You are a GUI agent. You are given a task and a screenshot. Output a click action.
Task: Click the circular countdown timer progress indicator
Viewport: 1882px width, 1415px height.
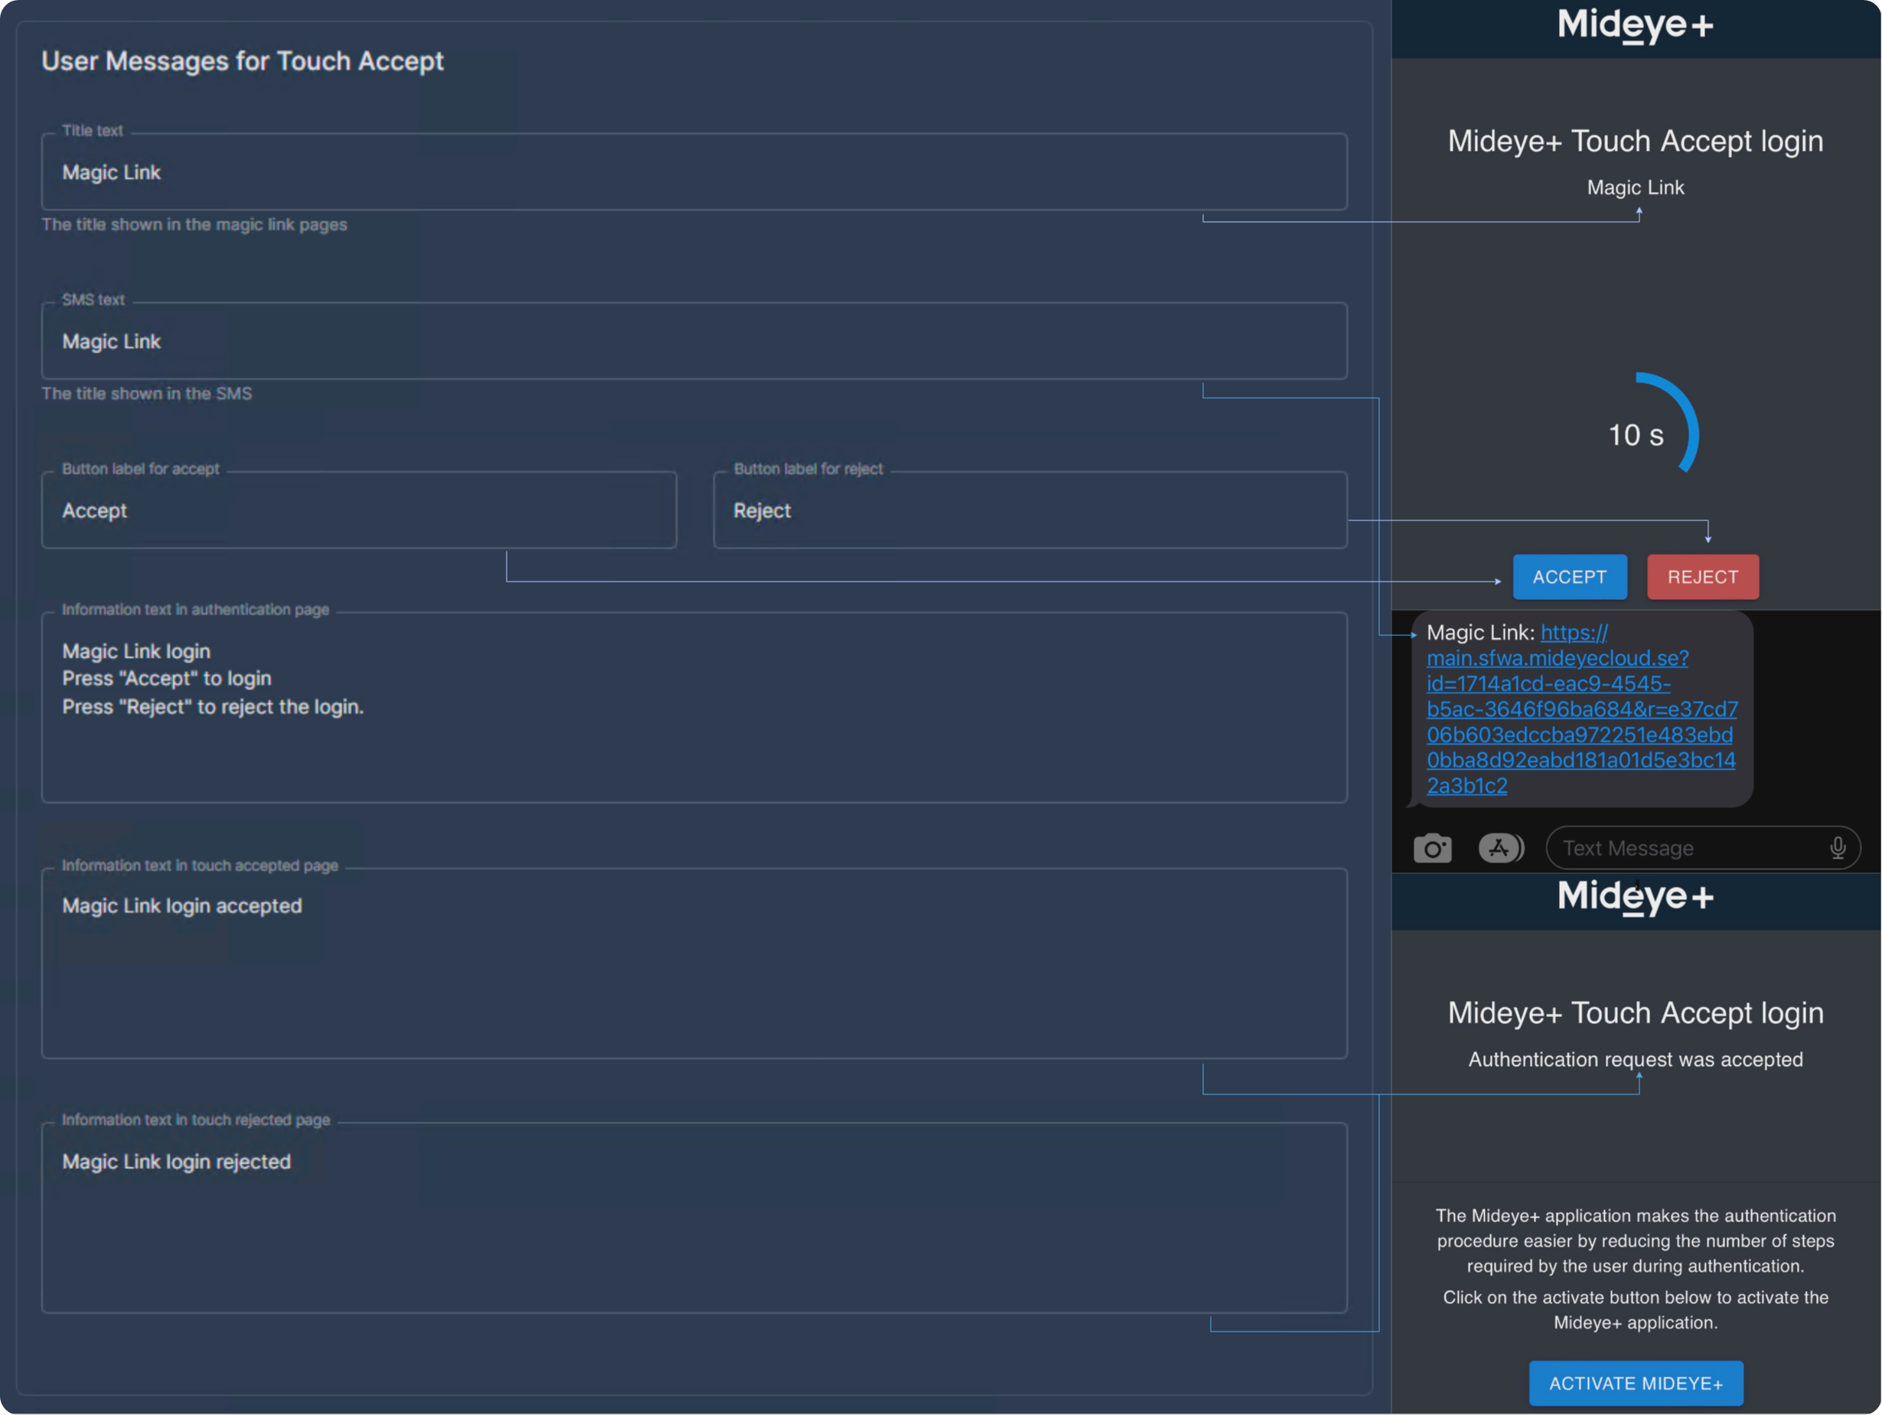point(1636,431)
